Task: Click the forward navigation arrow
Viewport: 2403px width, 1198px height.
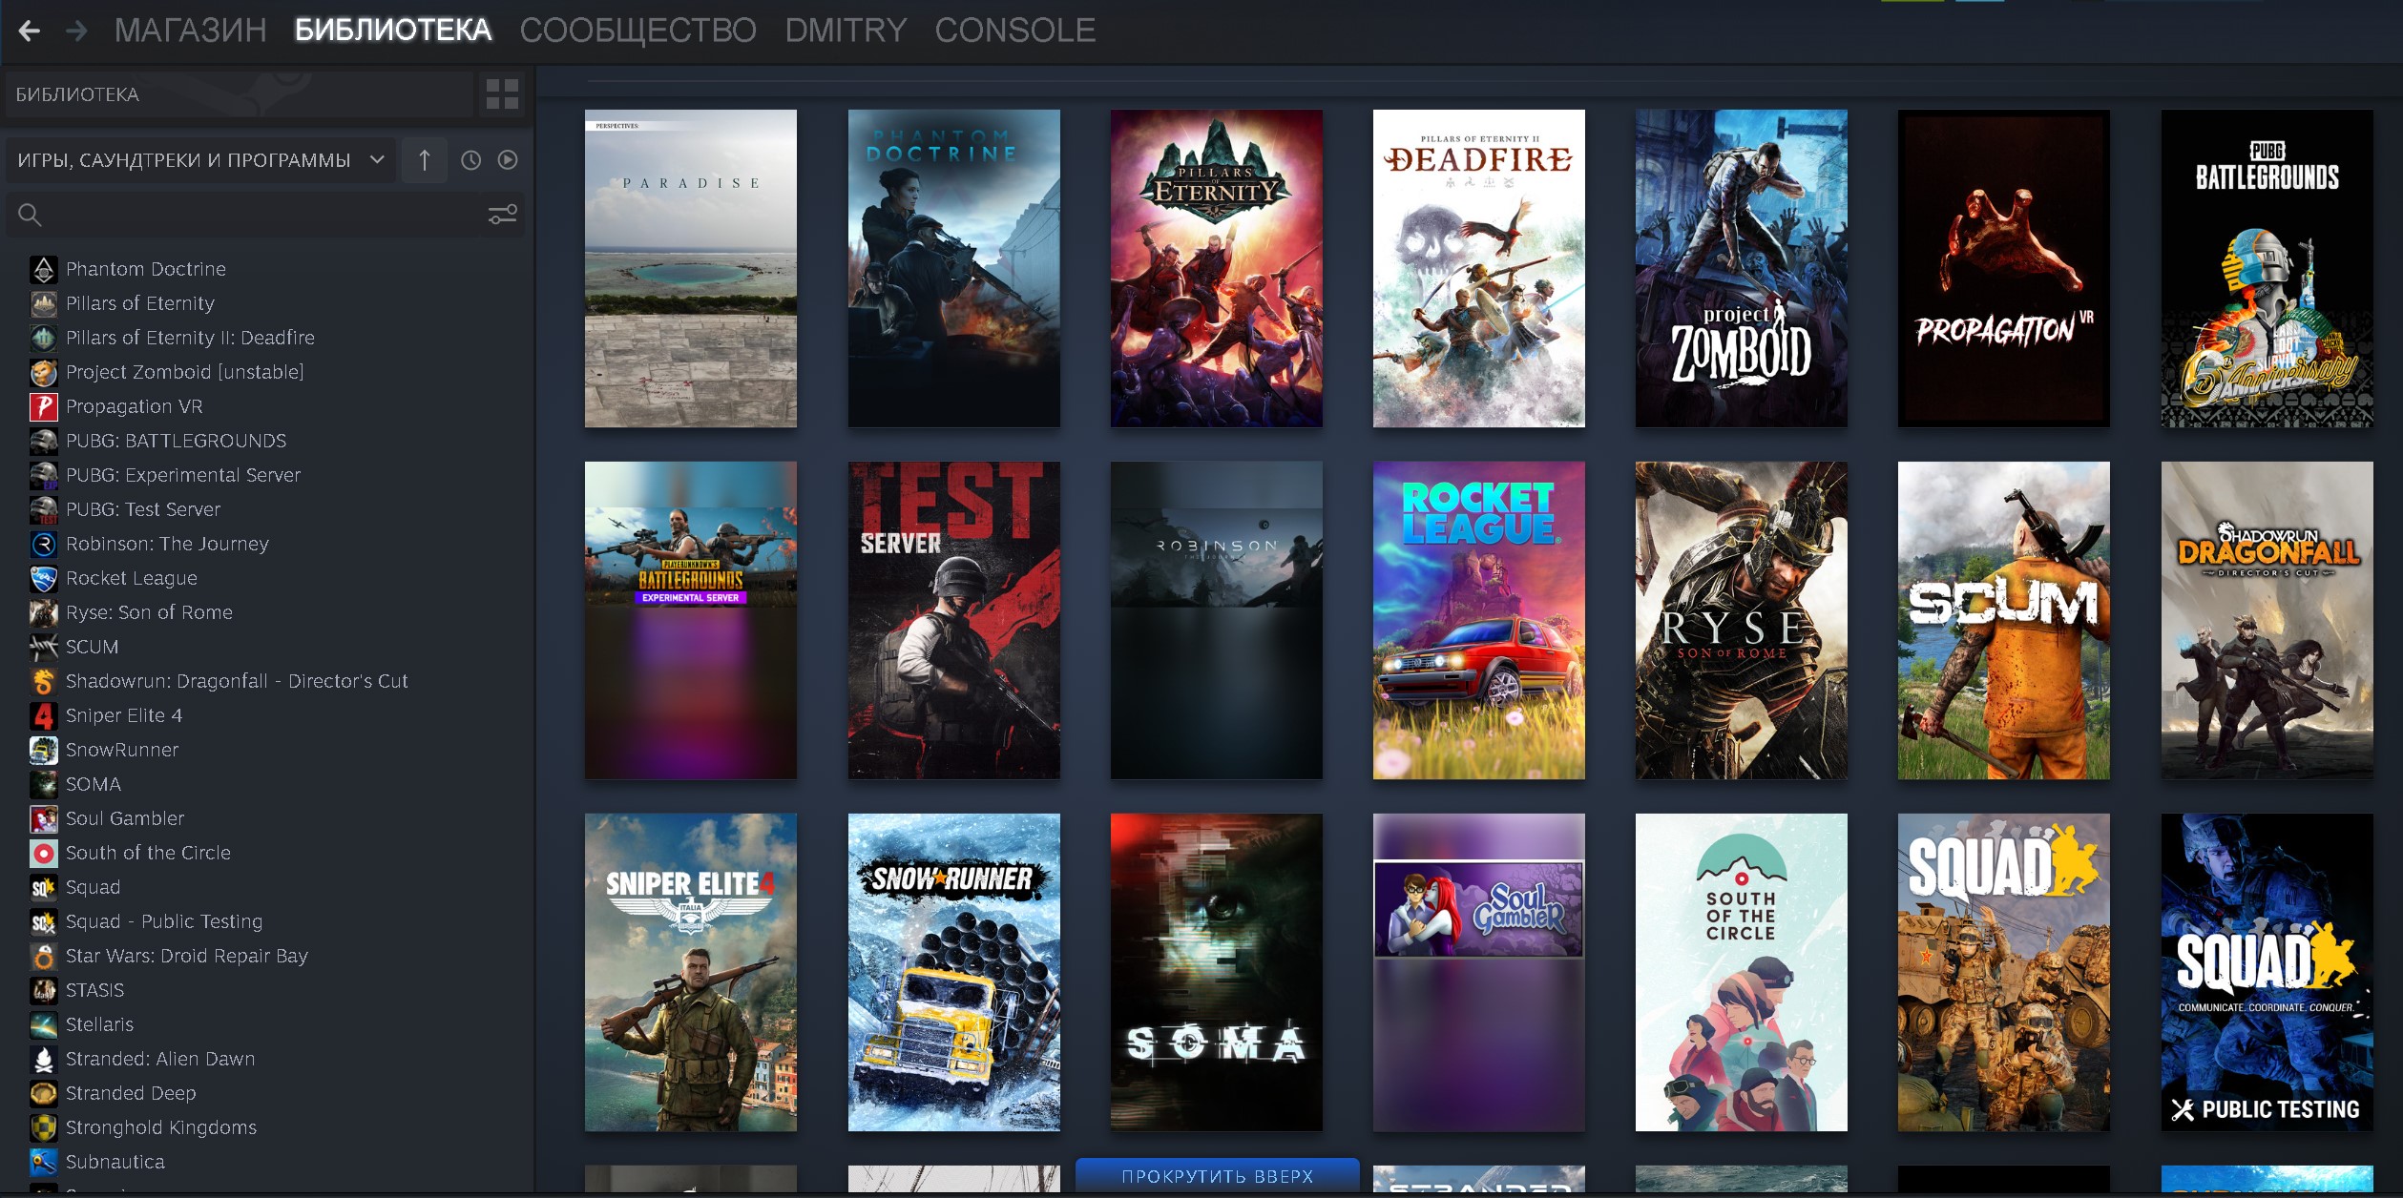Action: [76, 31]
